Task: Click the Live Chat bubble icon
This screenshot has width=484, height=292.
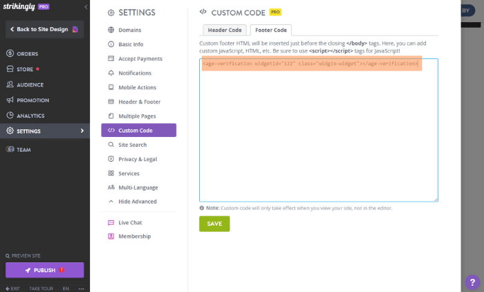Action: [x=111, y=223]
